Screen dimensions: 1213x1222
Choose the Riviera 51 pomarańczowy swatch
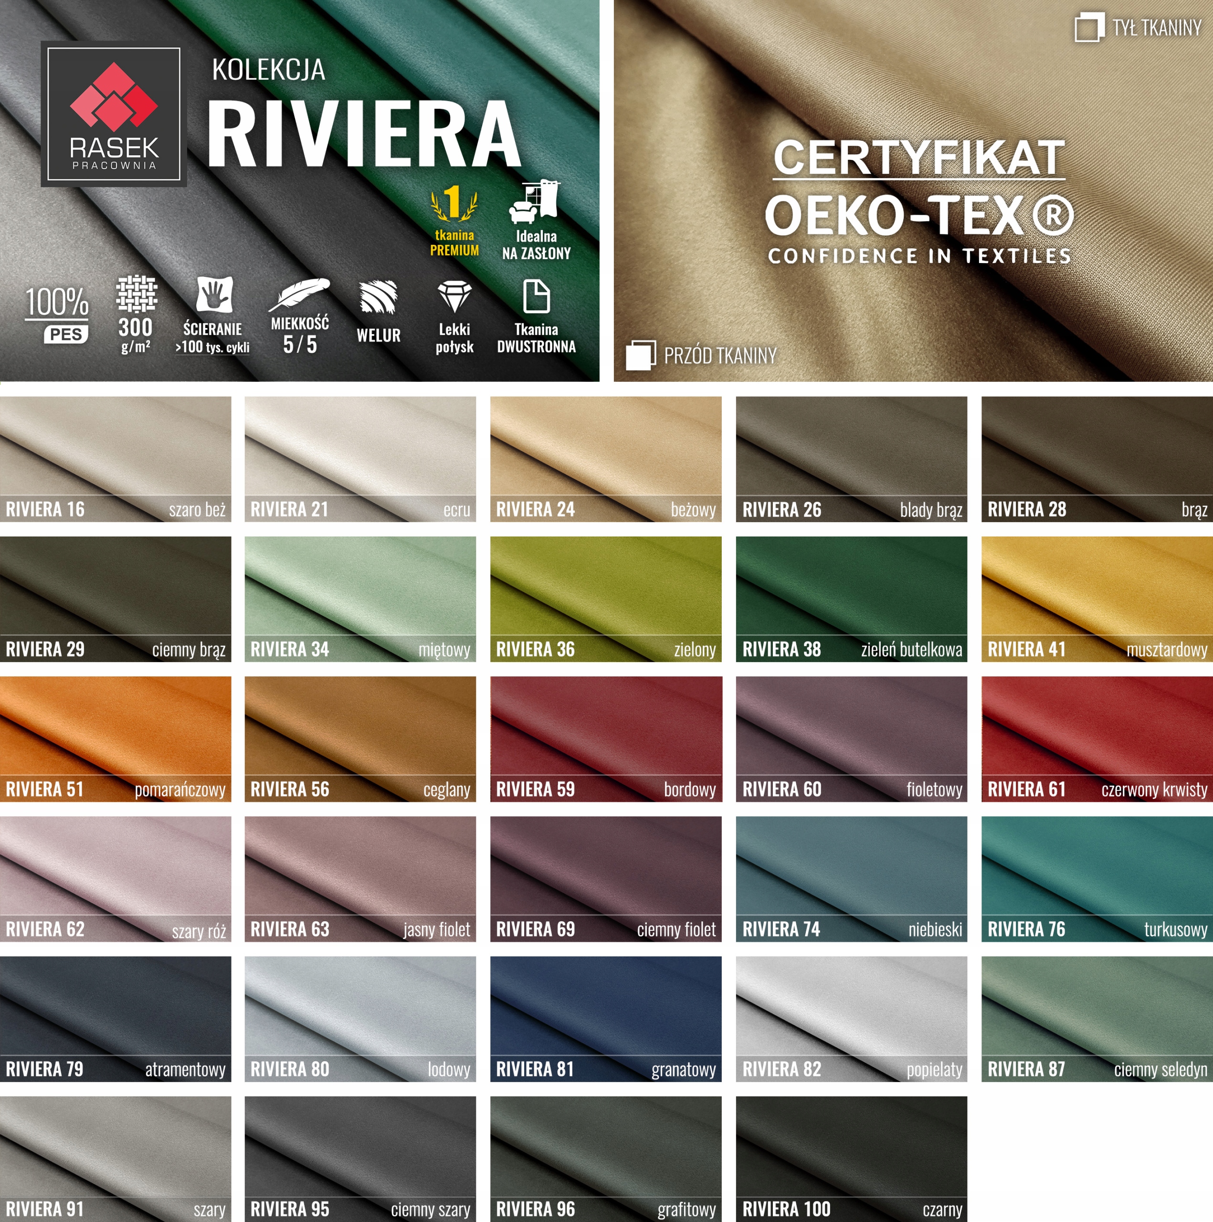pyautogui.click(x=116, y=739)
